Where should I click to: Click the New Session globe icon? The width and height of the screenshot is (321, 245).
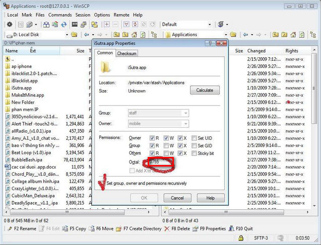(x=221, y=24)
